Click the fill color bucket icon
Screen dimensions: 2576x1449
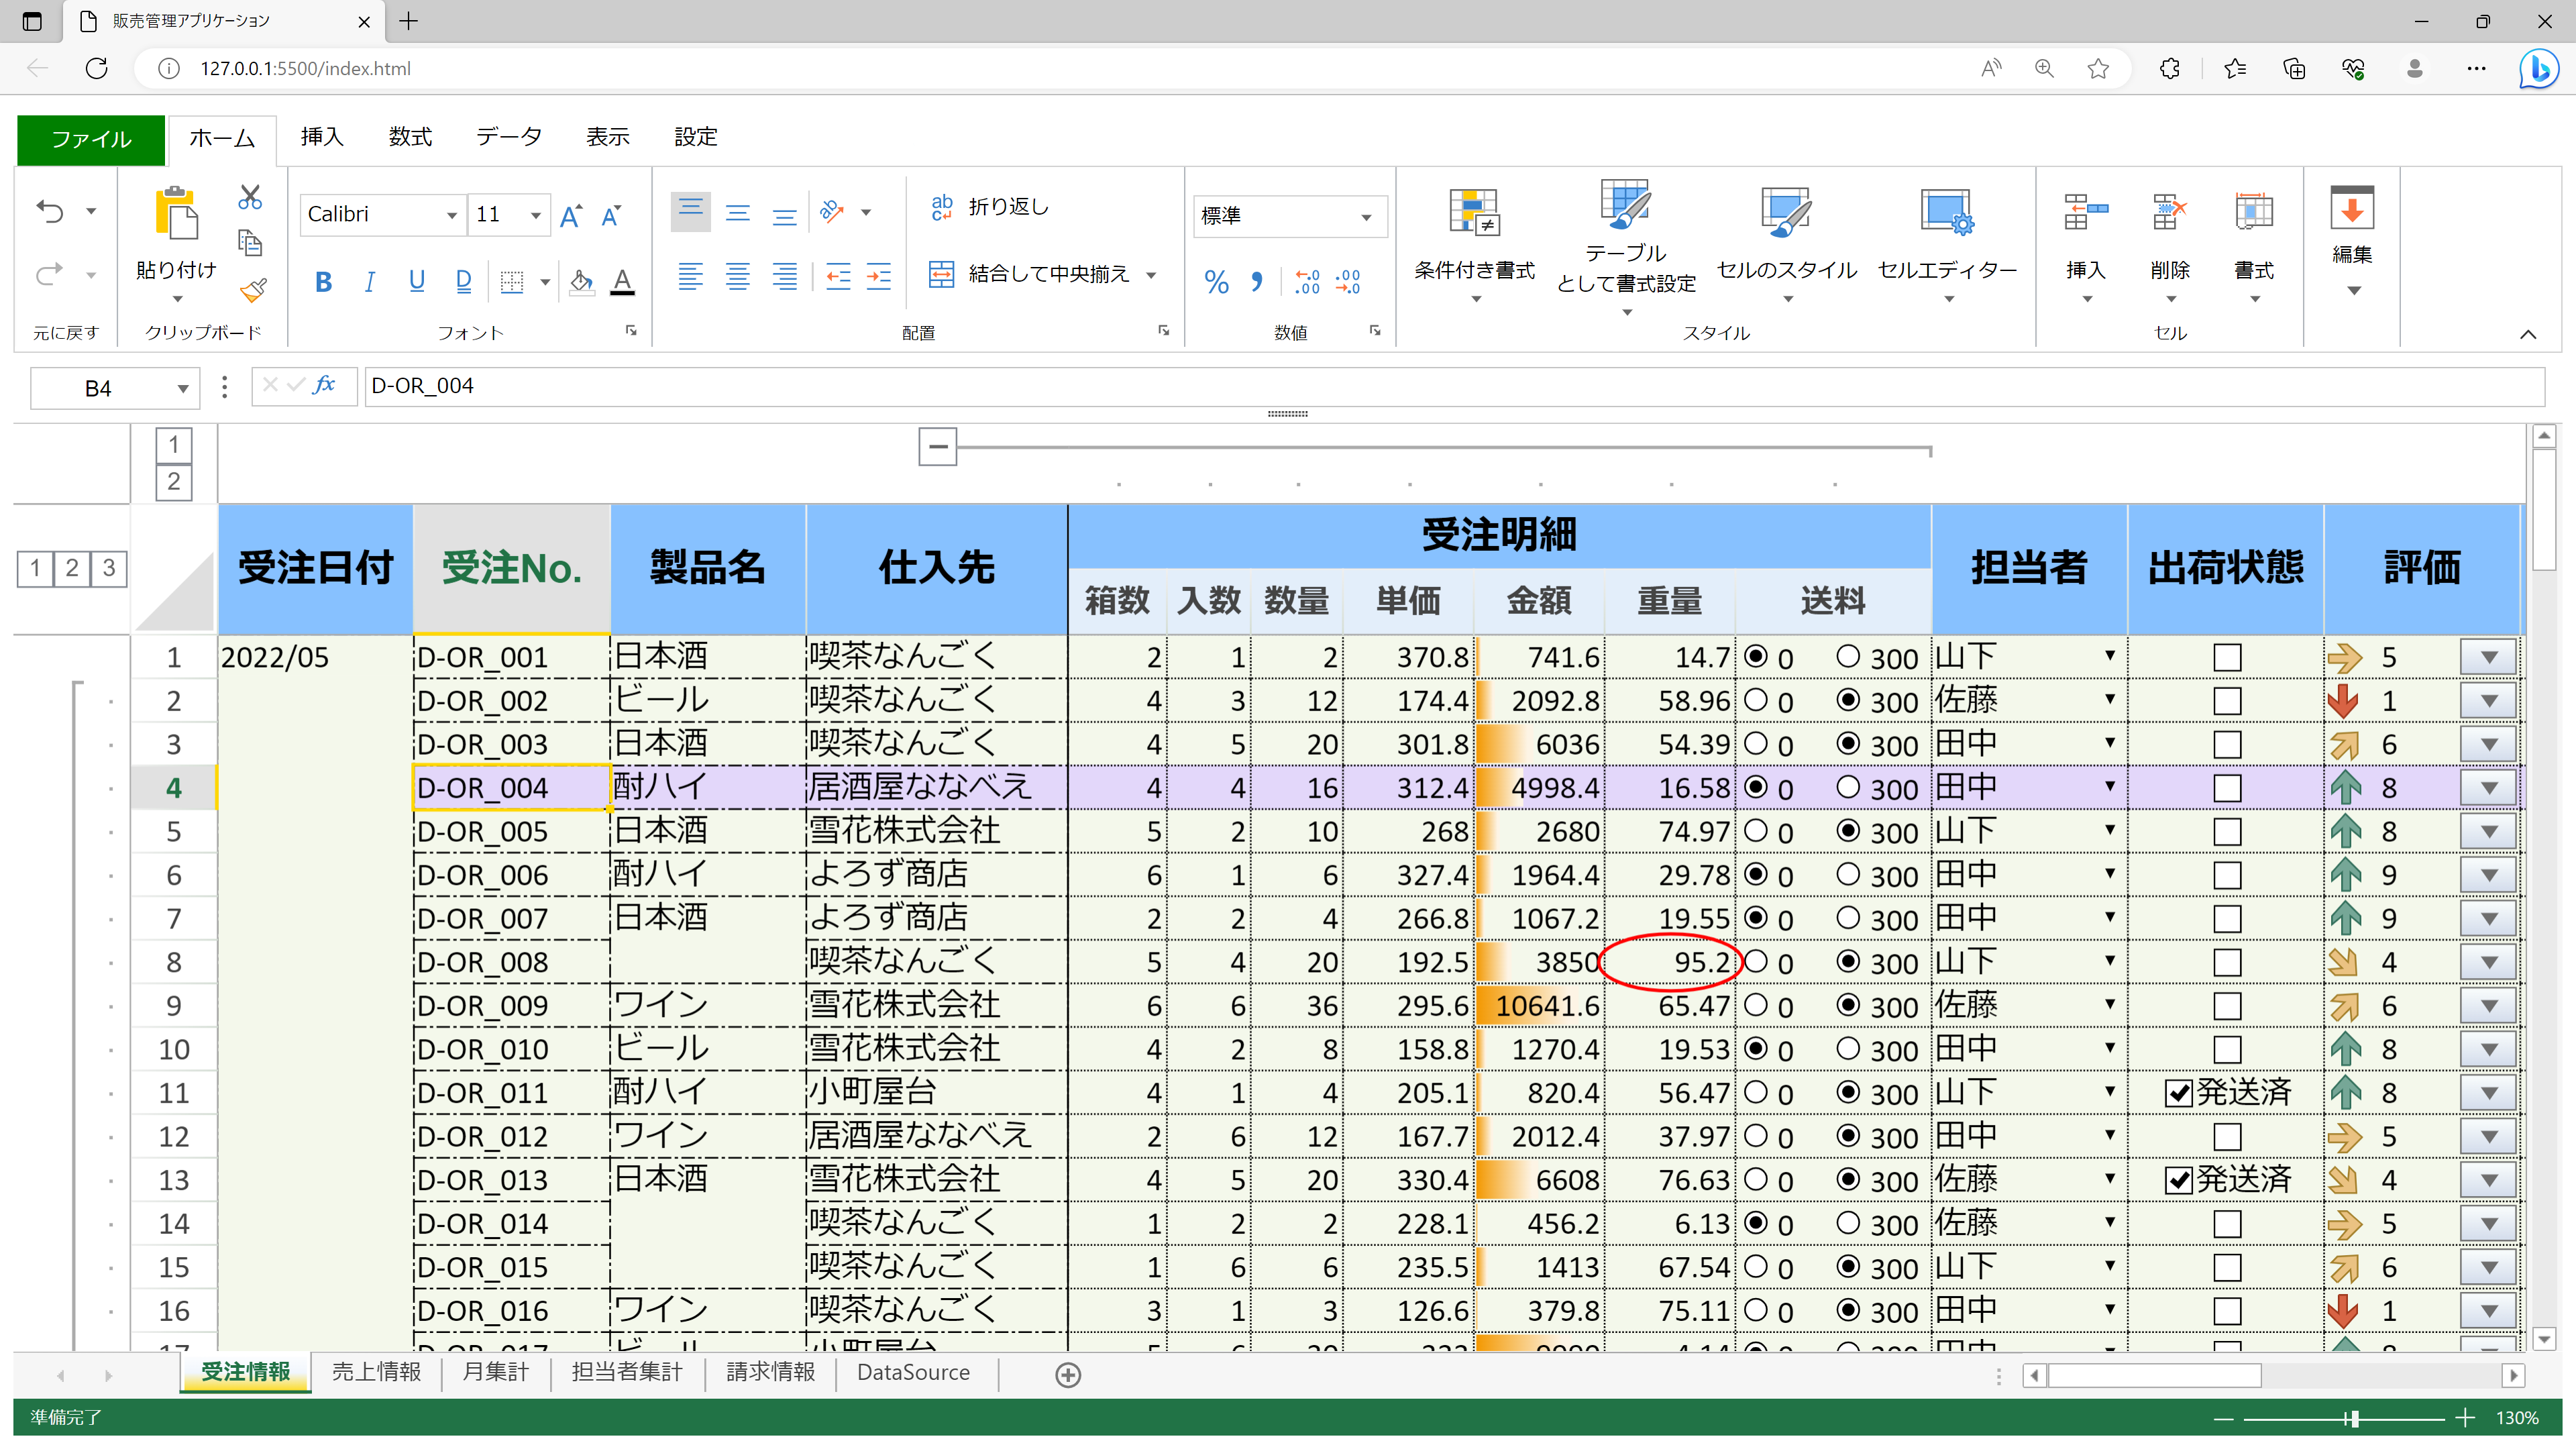581,282
